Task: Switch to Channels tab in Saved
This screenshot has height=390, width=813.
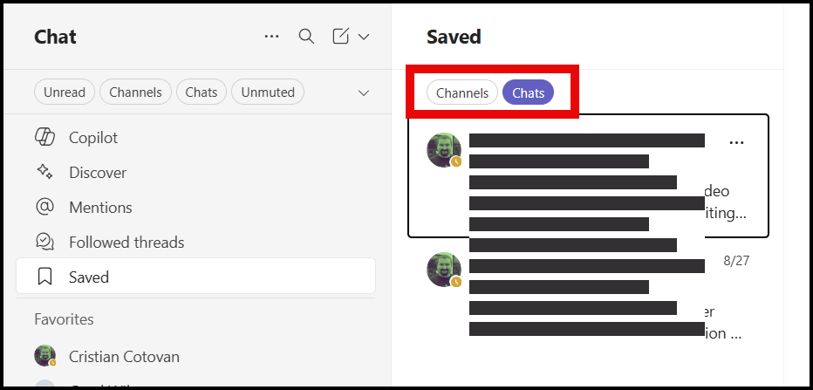Action: (x=462, y=92)
